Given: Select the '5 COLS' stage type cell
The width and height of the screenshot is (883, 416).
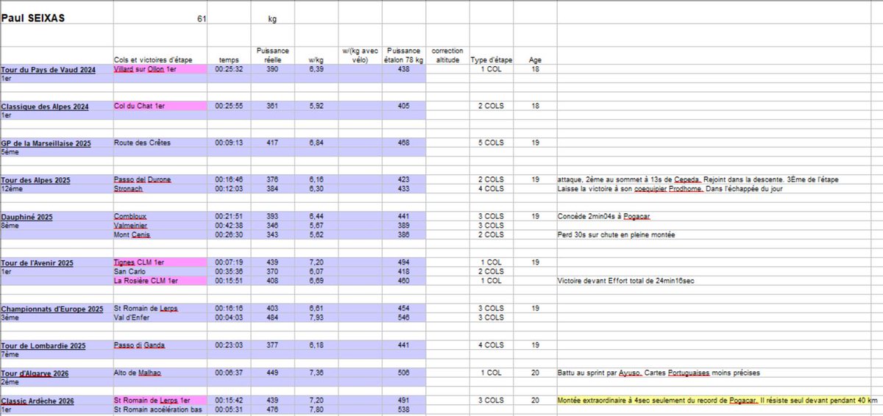Looking at the screenshot, I should point(491,143).
